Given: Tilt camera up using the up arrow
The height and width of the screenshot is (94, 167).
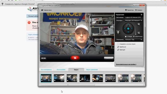Looking at the screenshot, I should point(128,25).
